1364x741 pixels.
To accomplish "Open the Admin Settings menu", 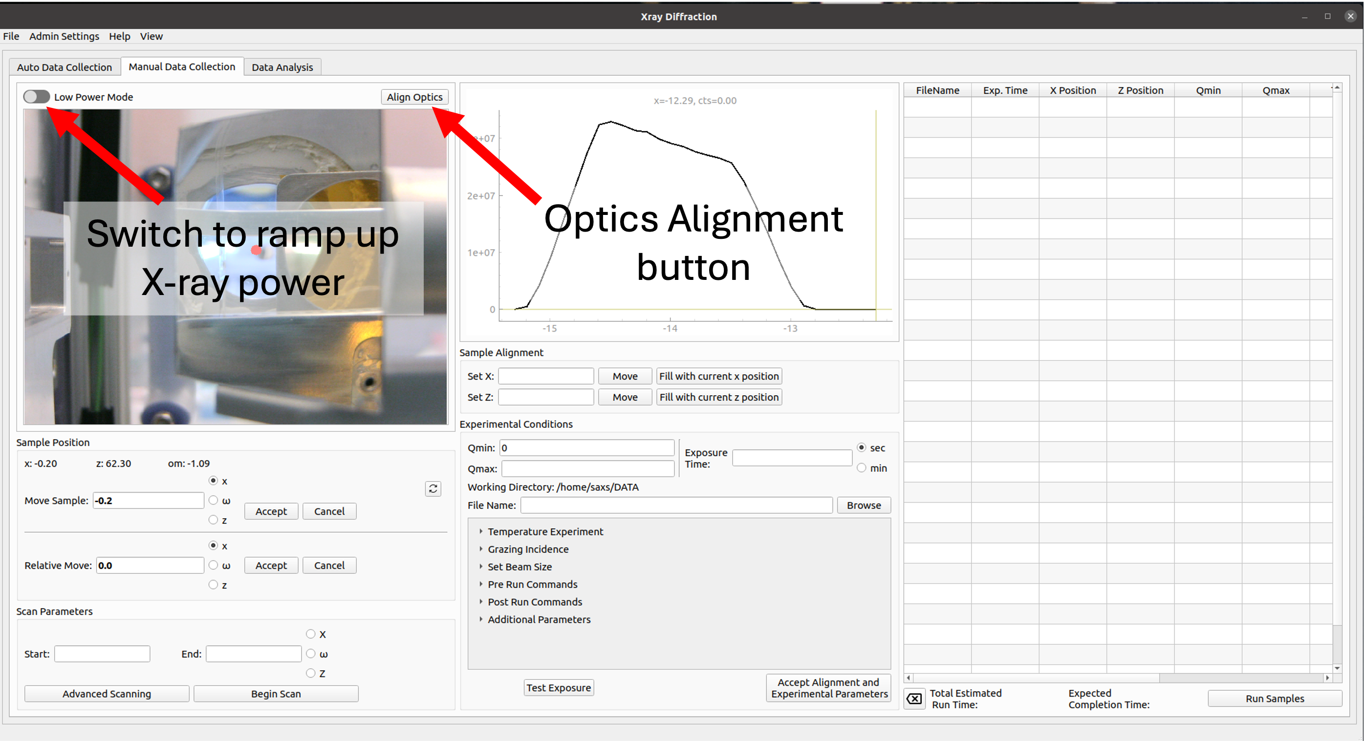I will (x=64, y=36).
